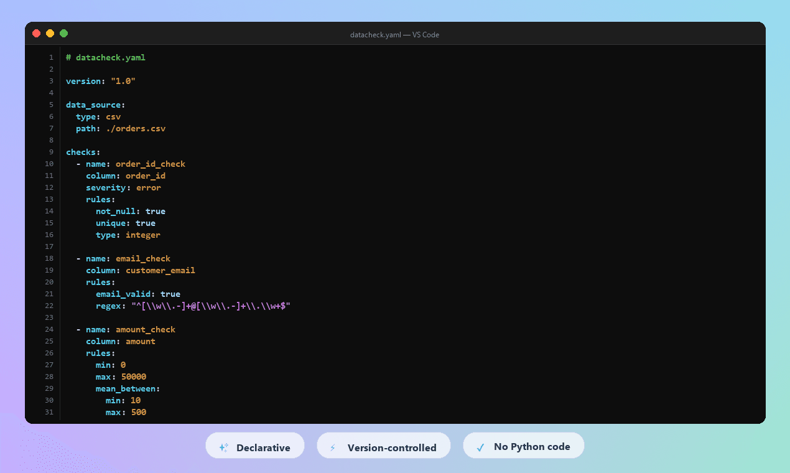Select the datacheck.yaml title in the title bar
The height and width of the screenshot is (473, 790).
point(376,35)
